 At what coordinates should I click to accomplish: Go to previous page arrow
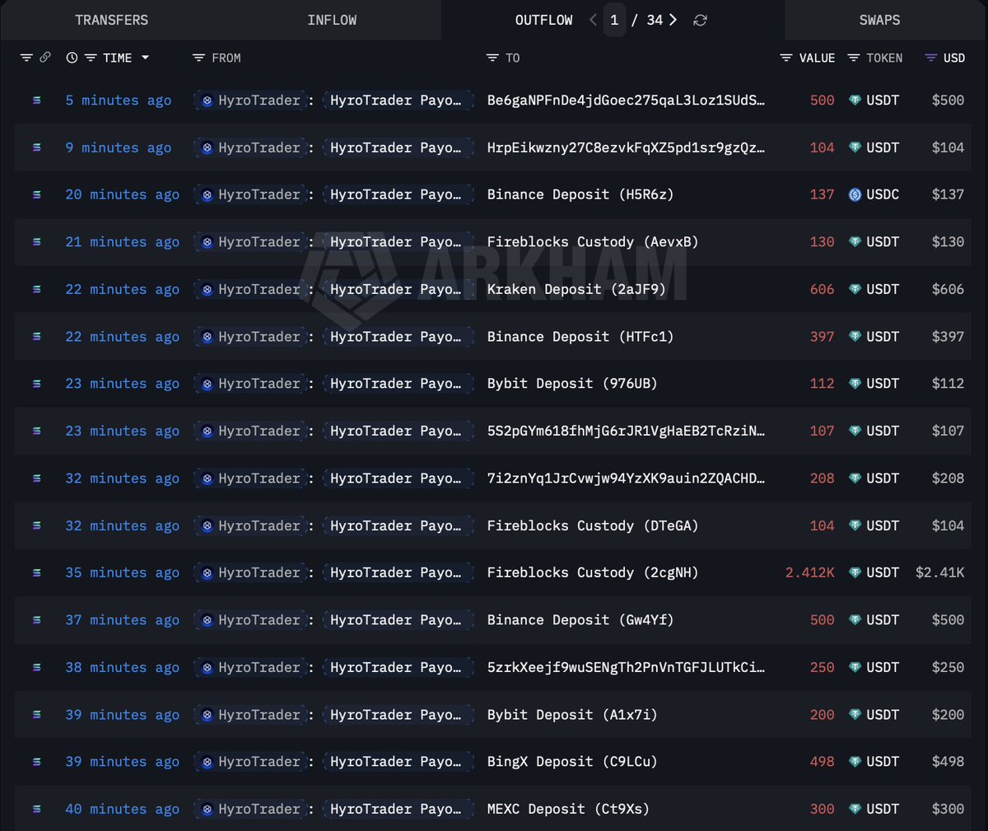coord(593,20)
